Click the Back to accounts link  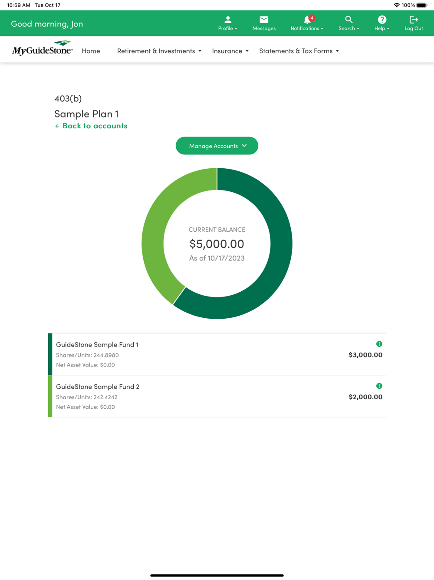coord(91,126)
